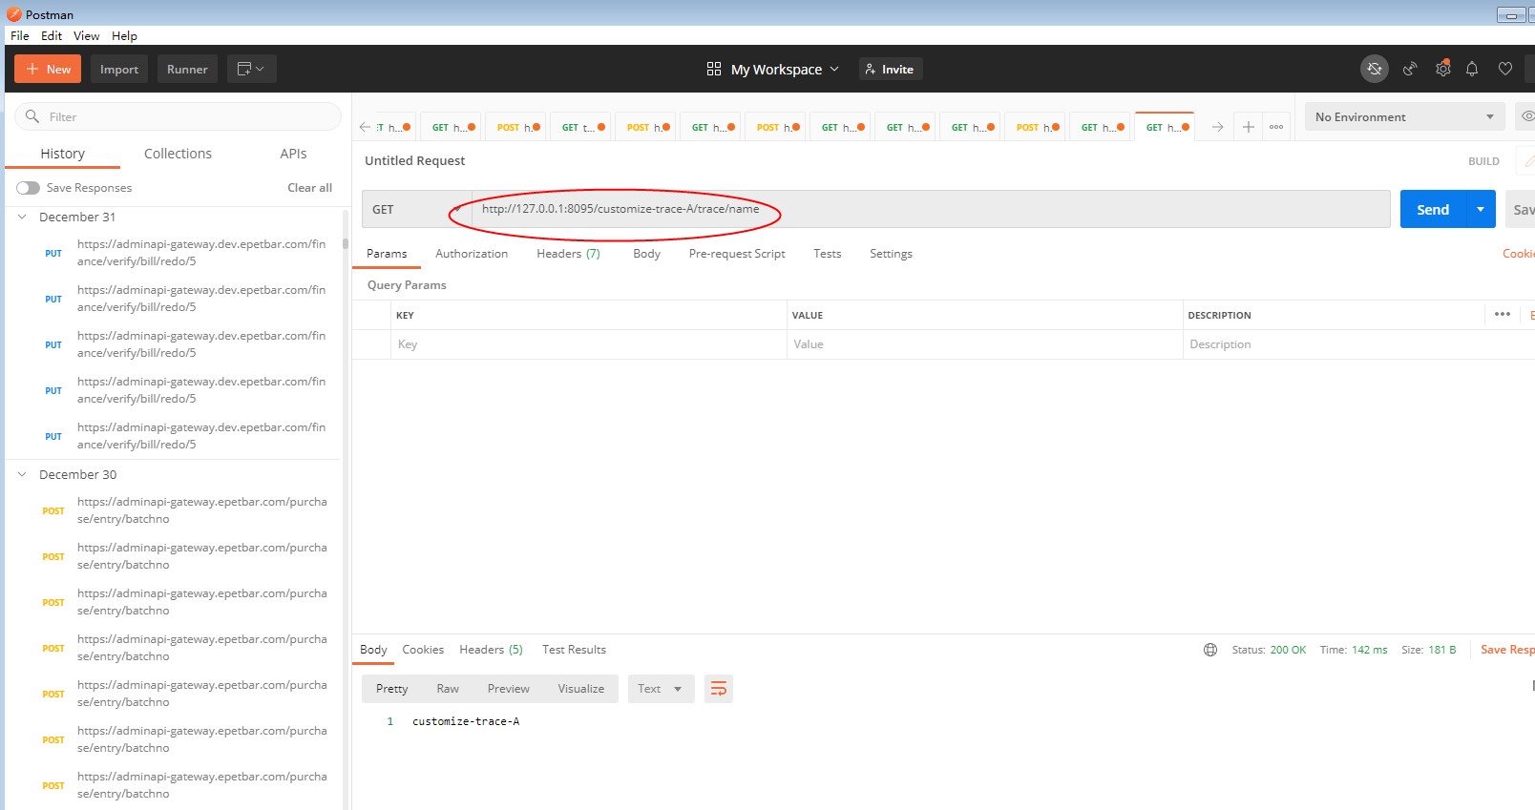The image size is (1535, 810).
Task: Collapse the December 31 history group
Action: (22, 217)
